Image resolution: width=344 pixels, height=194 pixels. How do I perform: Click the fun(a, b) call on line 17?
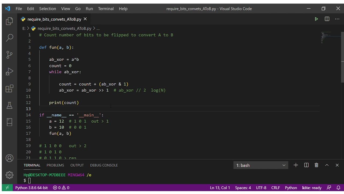click(60, 133)
